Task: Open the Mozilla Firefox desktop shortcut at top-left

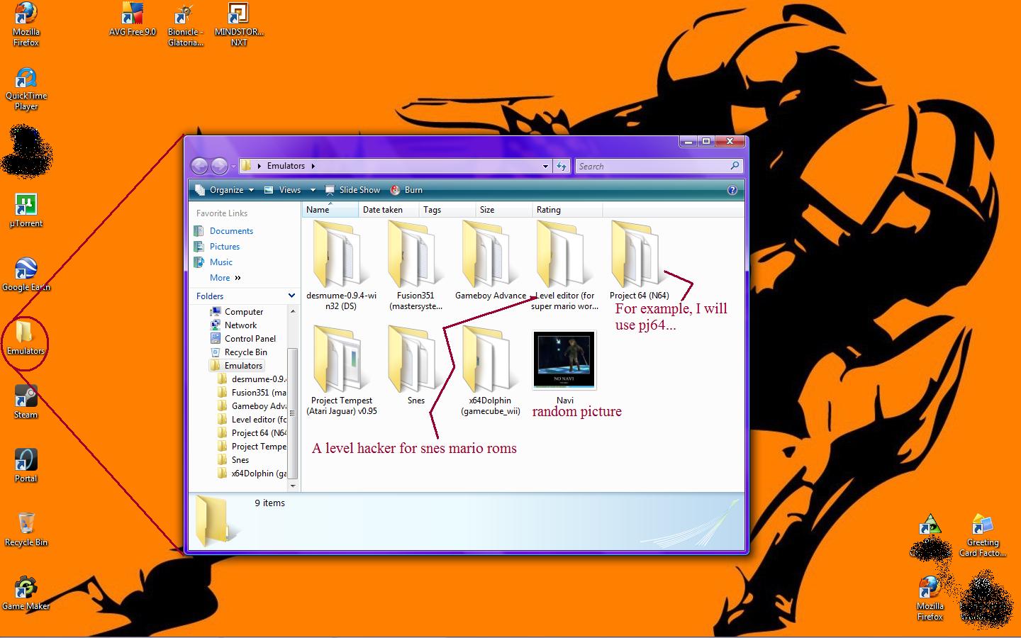Action: tap(26, 25)
